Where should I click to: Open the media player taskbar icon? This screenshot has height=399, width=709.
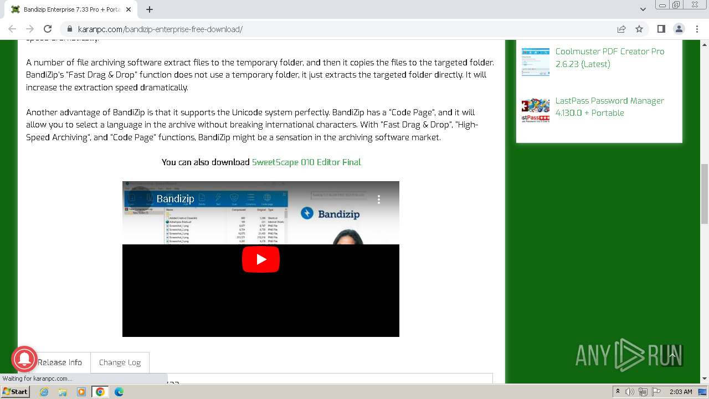tap(81, 392)
